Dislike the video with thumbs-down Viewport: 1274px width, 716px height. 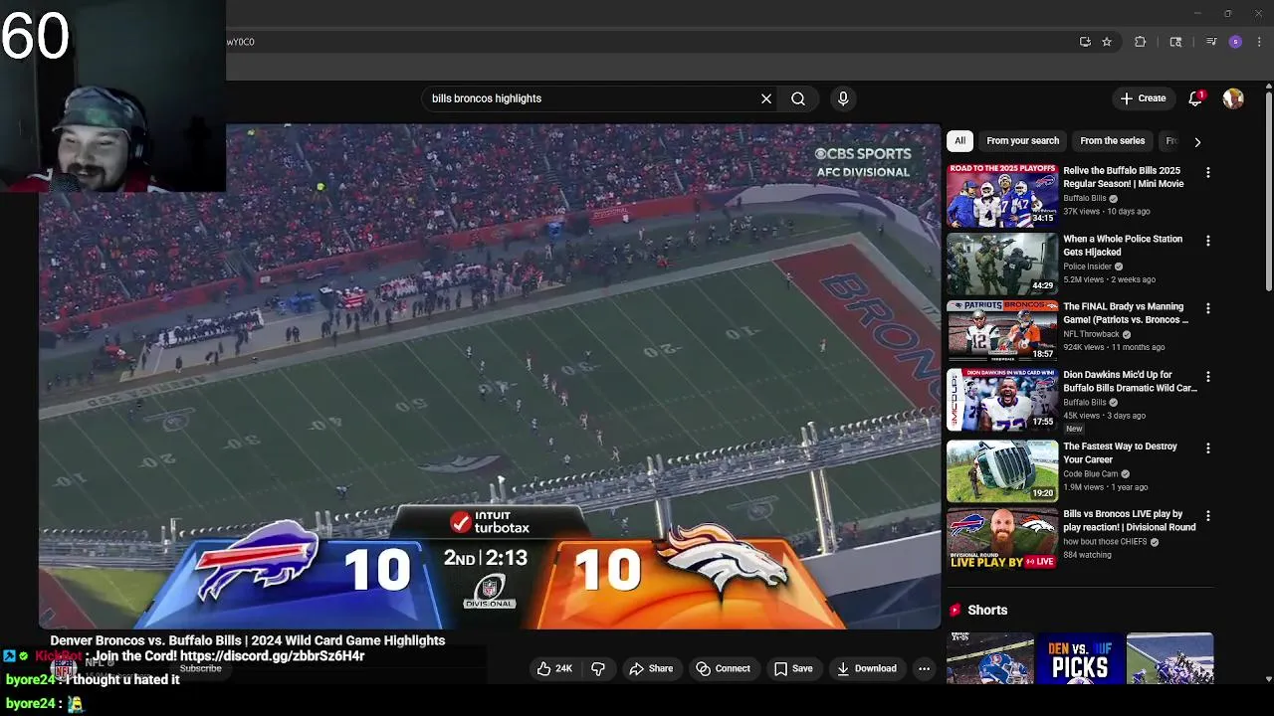(598, 668)
